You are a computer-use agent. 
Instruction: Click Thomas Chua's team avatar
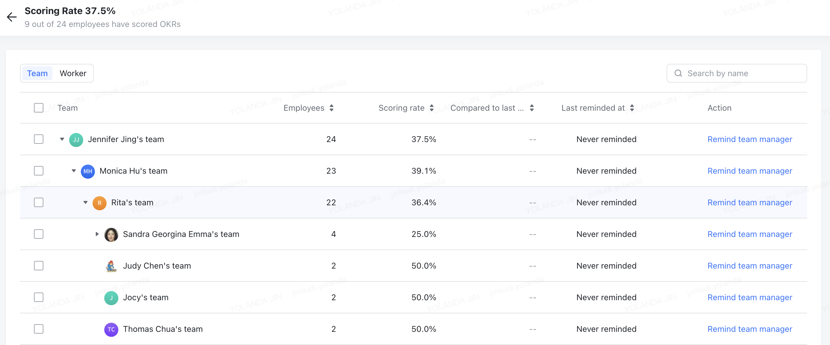pos(111,329)
